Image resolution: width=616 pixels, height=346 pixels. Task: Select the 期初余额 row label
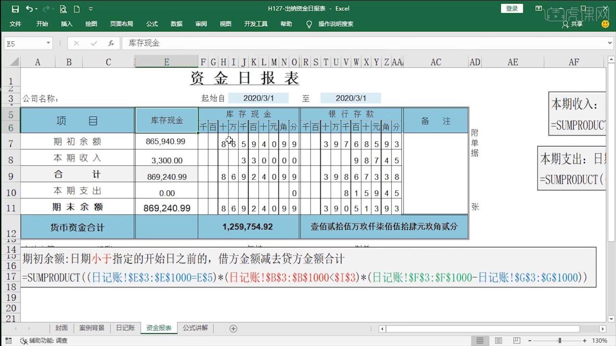click(77, 141)
